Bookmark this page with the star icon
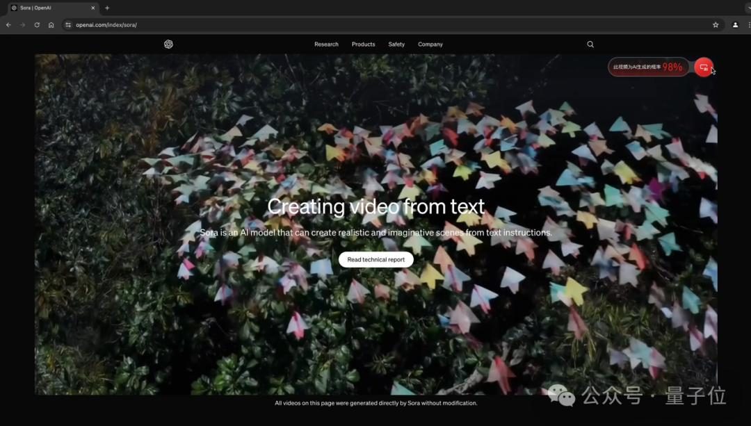Screen dimensions: 751x426 click(716, 25)
